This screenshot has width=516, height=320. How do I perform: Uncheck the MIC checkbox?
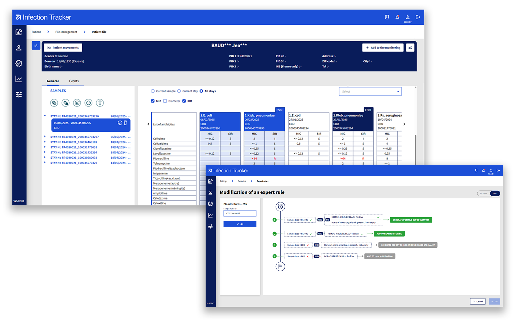pos(153,101)
